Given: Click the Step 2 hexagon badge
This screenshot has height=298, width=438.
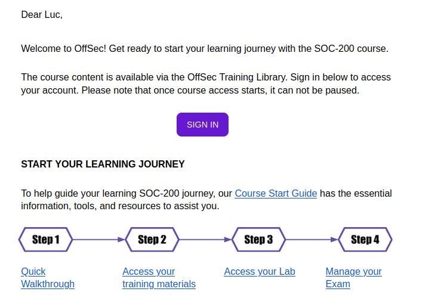Looking at the screenshot, I should coord(152,240).
